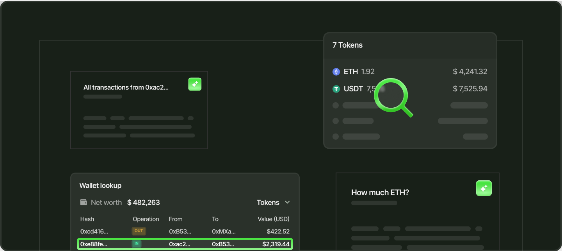
Task: Open the To address 0xMXa...
Action: (224, 231)
